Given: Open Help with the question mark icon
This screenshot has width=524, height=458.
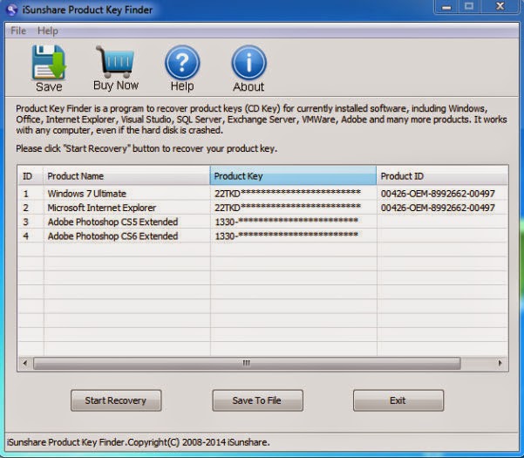Looking at the screenshot, I should (x=182, y=63).
